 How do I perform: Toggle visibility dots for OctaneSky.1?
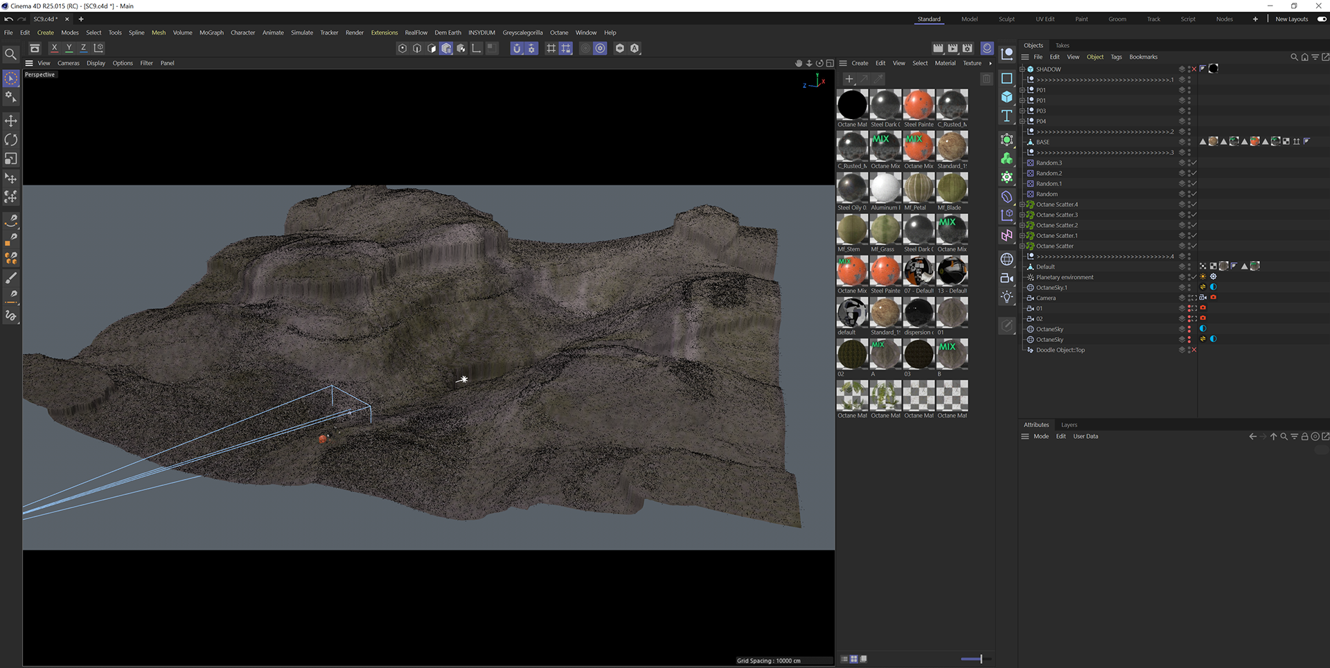click(x=1189, y=287)
